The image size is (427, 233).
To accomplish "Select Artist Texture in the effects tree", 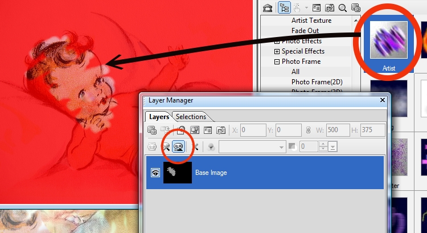I will (x=311, y=21).
